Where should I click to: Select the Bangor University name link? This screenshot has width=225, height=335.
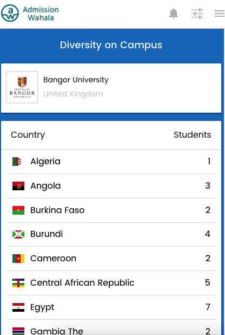point(76,80)
